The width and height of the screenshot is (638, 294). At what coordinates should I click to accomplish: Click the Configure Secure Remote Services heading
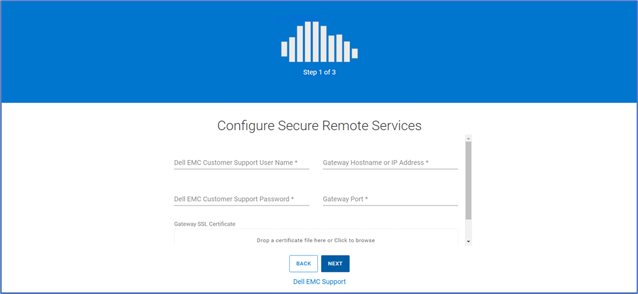pos(319,126)
